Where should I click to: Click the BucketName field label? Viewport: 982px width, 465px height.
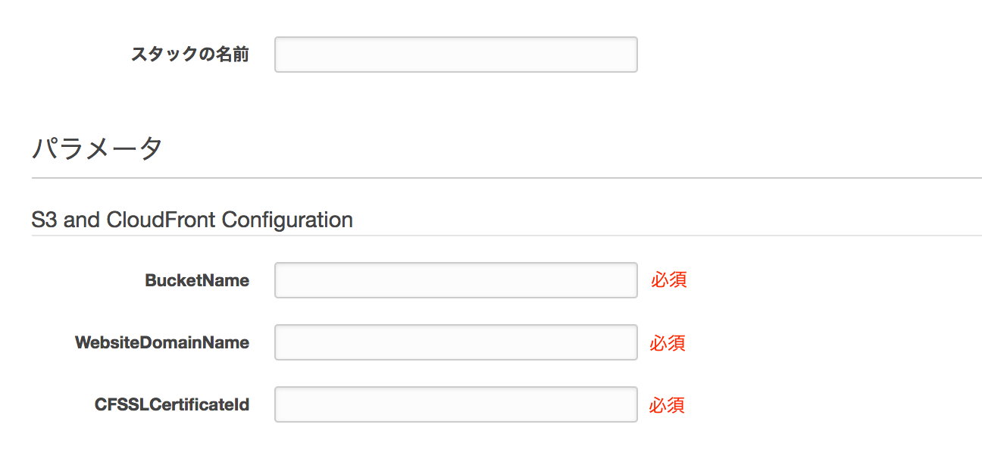pyautogui.click(x=197, y=280)
